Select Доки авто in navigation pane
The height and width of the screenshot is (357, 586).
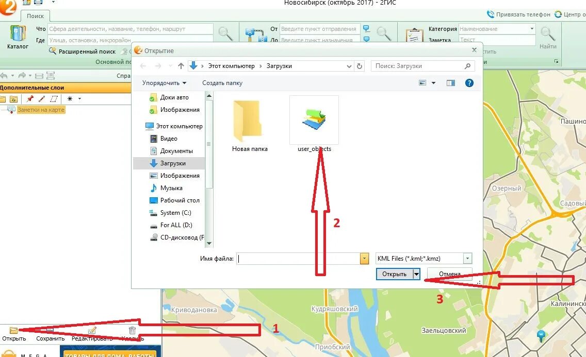(169, 97)
